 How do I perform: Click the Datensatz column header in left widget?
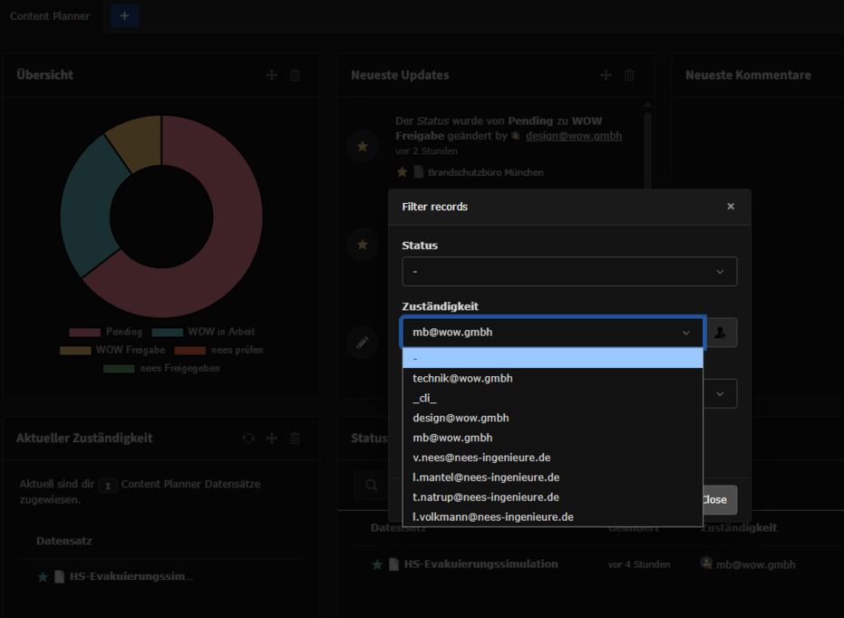point(64,541)
